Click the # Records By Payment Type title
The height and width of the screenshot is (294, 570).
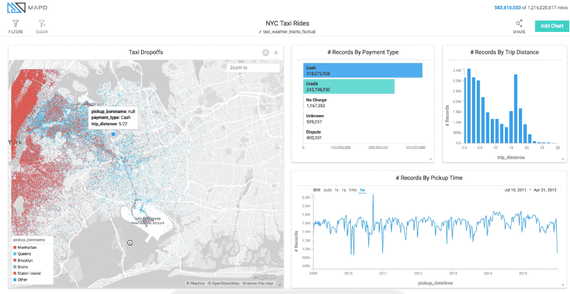(363, 53)
